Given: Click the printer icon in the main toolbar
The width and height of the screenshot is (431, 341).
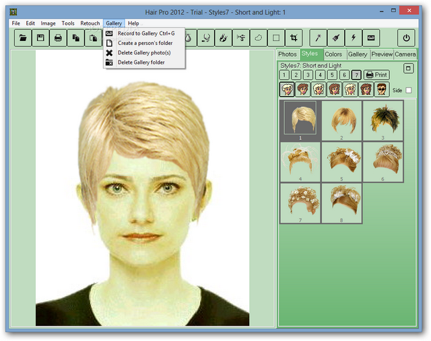Looking at the screenshot, I should pos(58,38).
